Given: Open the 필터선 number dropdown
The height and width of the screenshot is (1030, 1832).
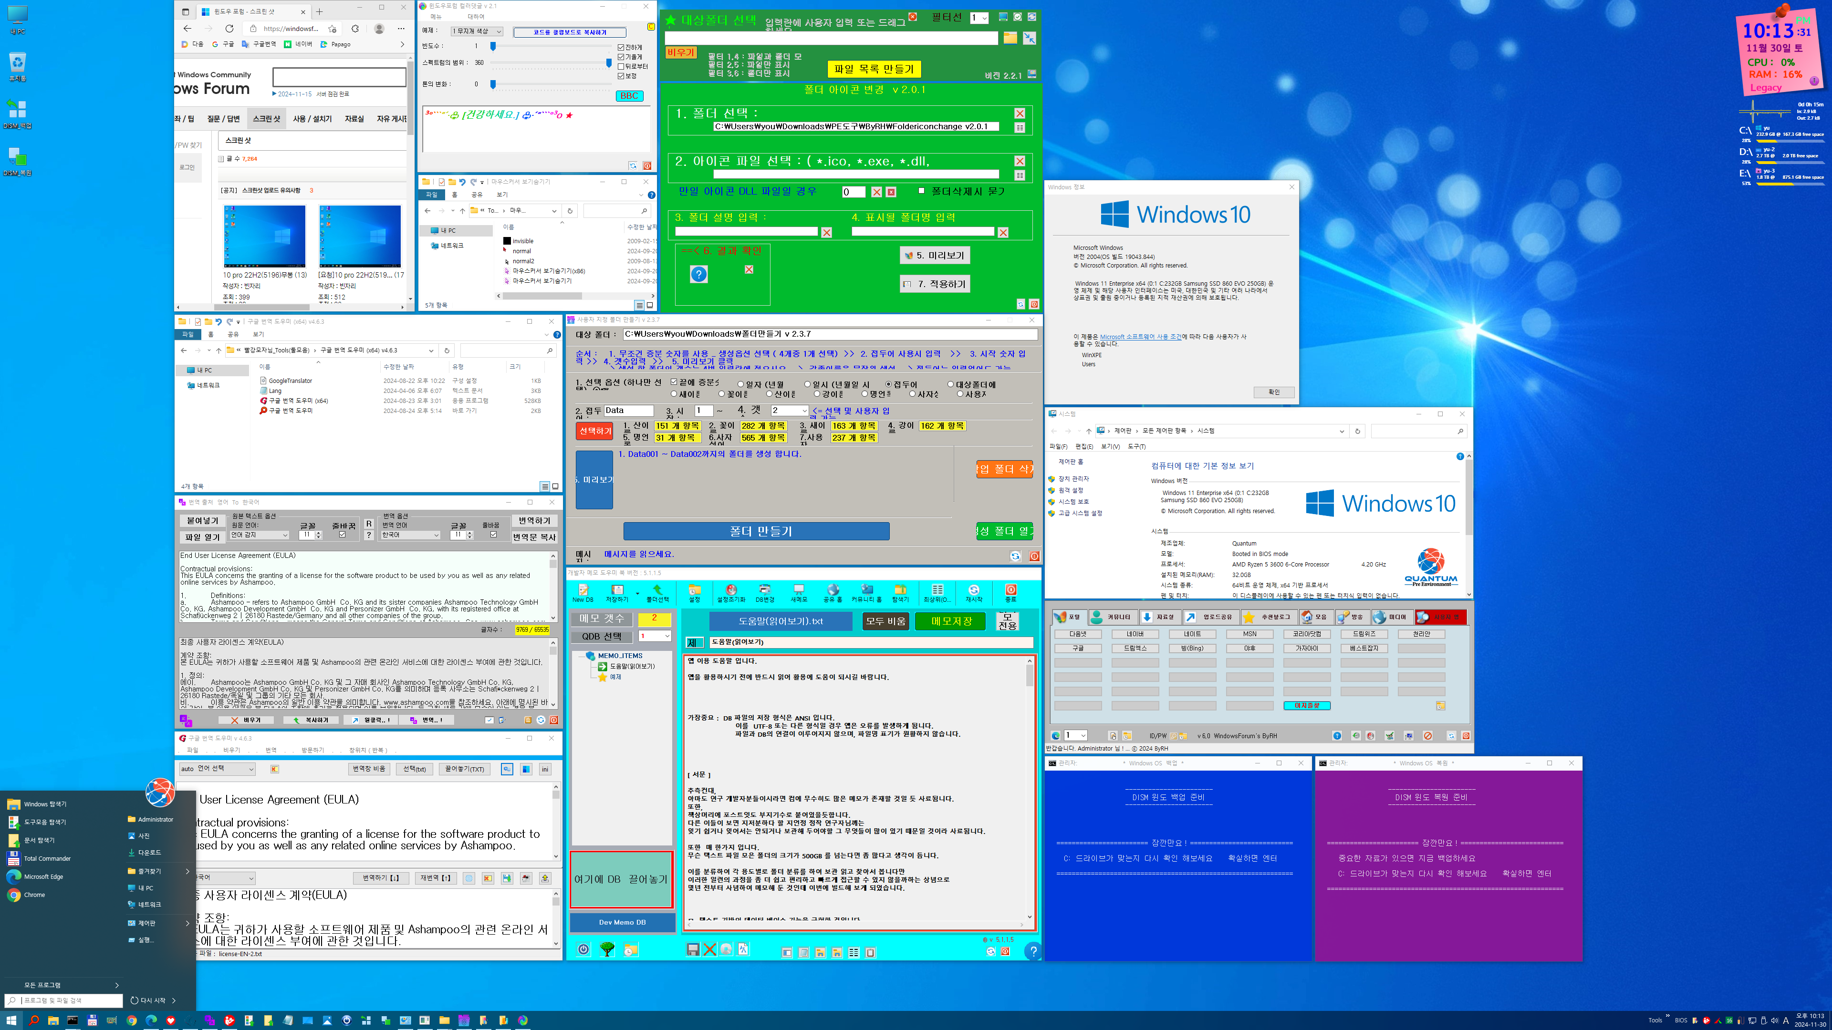Looking at the screenshot, I should click(979, 18).
